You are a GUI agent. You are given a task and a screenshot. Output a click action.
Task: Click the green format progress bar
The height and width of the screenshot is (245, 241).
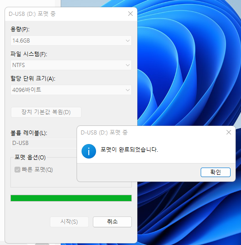(x=71, y=198)
